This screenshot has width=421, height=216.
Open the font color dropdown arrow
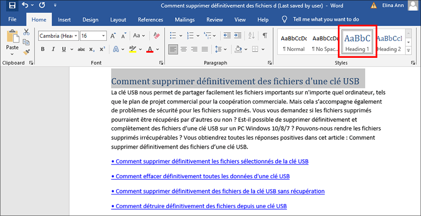click(x=157, y=49)
